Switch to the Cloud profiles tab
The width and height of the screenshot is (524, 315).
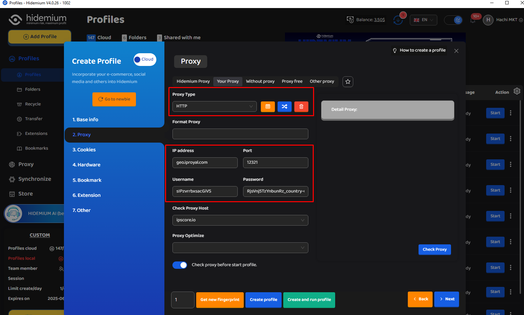pos(99,37)
